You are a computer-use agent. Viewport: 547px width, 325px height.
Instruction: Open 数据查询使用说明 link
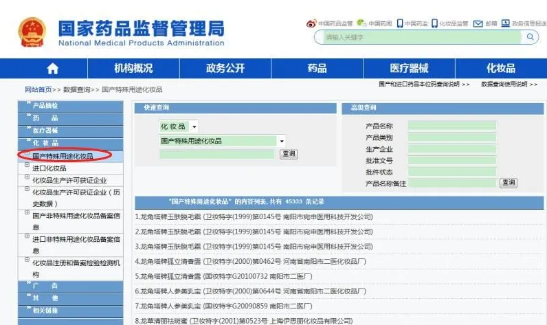[x=504, y=84]
